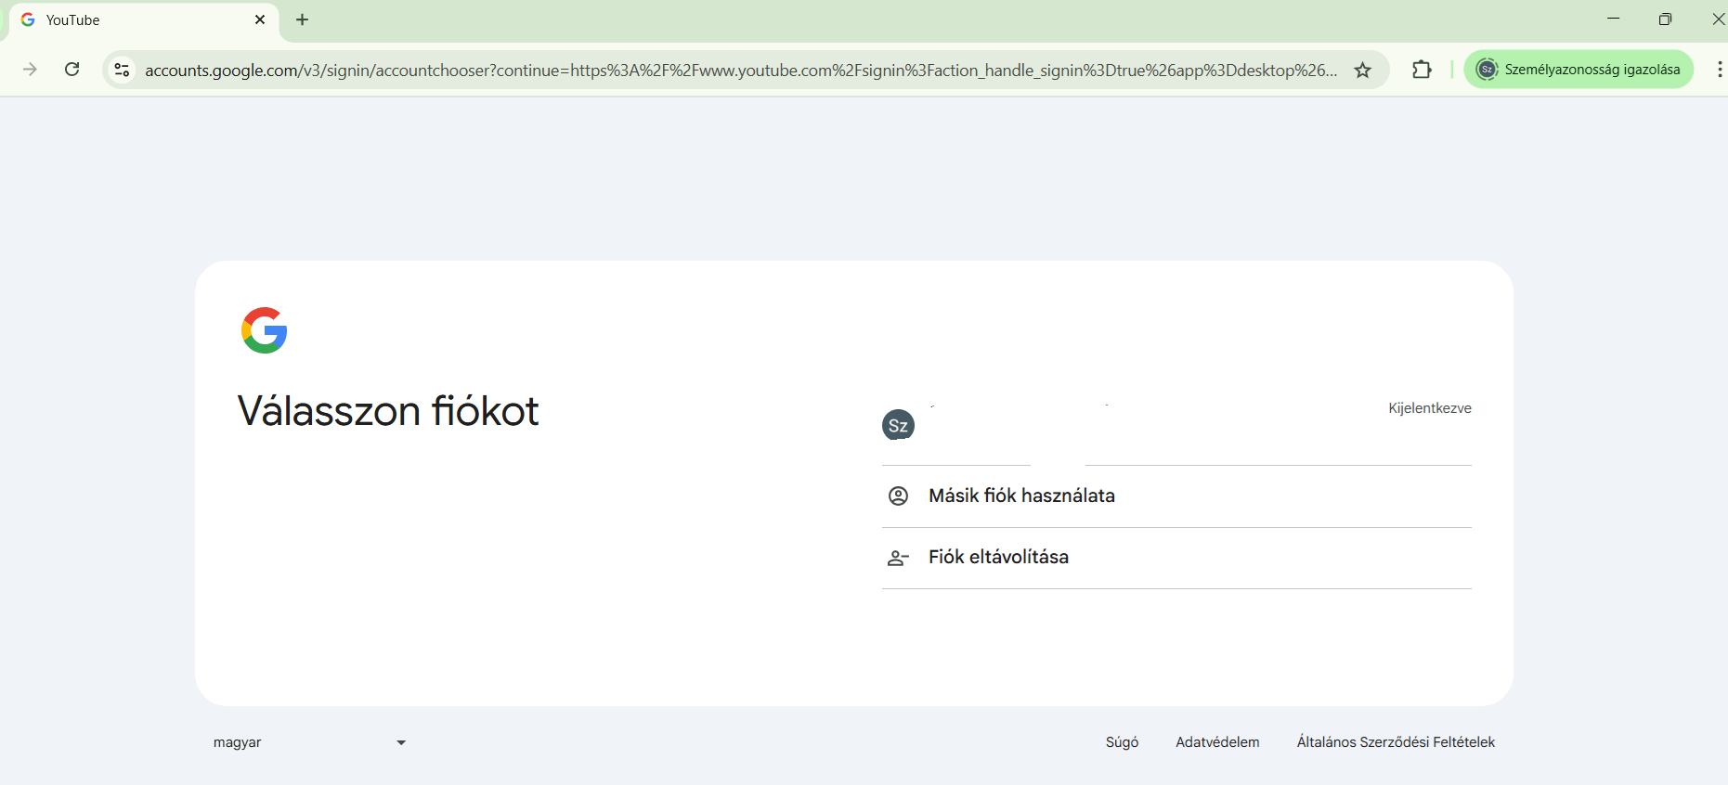Screen dimensions: 1728x785
Task: Select the Sz account avatar
Action: point(898,425)
